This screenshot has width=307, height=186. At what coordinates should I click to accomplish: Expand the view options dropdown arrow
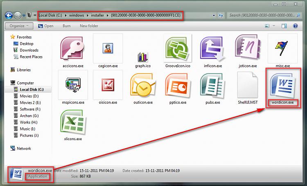(x=274, y=26)
